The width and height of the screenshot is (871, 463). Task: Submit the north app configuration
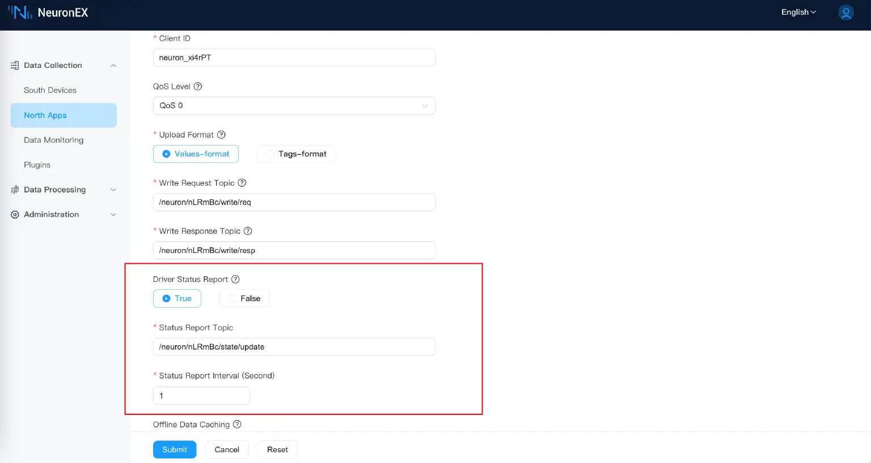174,449
